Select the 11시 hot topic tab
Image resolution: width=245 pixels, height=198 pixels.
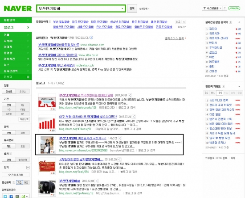click(x=213, y=93)
